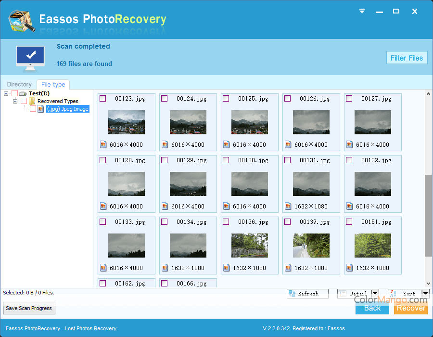
Task: Open the title bar options menu arrow
Action: click(362, 11)
